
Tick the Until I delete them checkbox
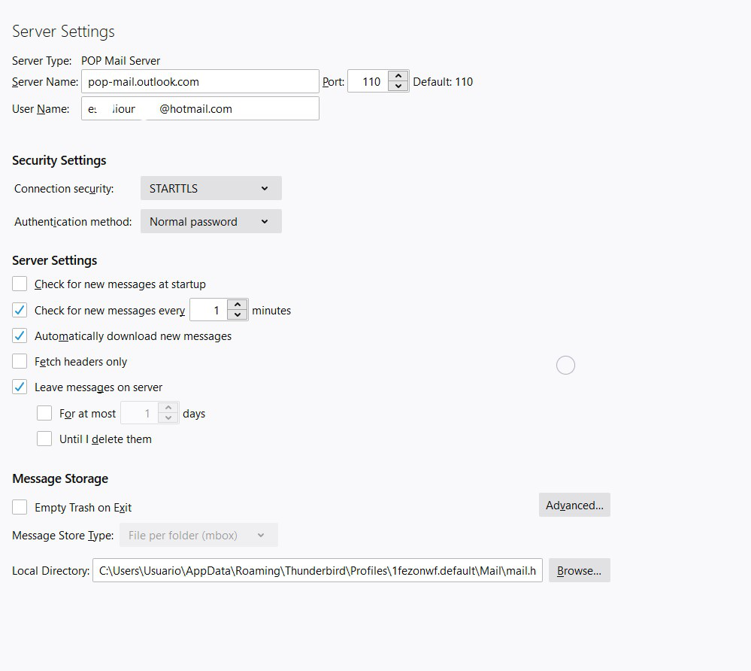tap(45, 439)
